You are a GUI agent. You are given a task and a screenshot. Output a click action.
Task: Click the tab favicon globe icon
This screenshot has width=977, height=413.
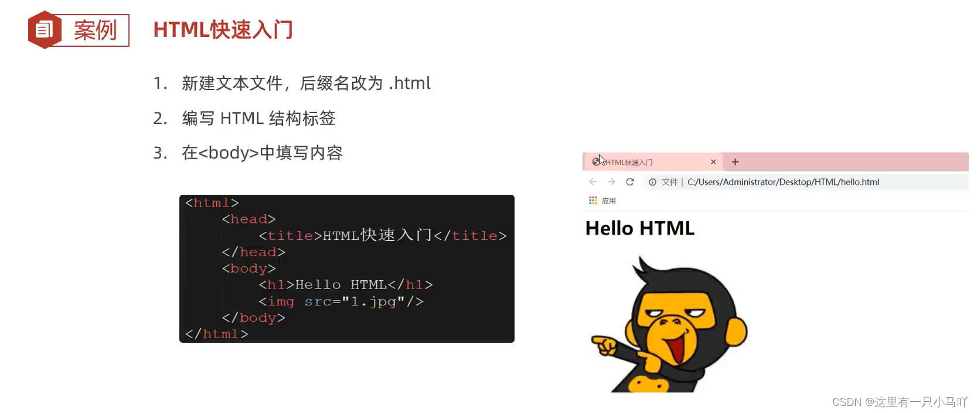tap(596, 161)
